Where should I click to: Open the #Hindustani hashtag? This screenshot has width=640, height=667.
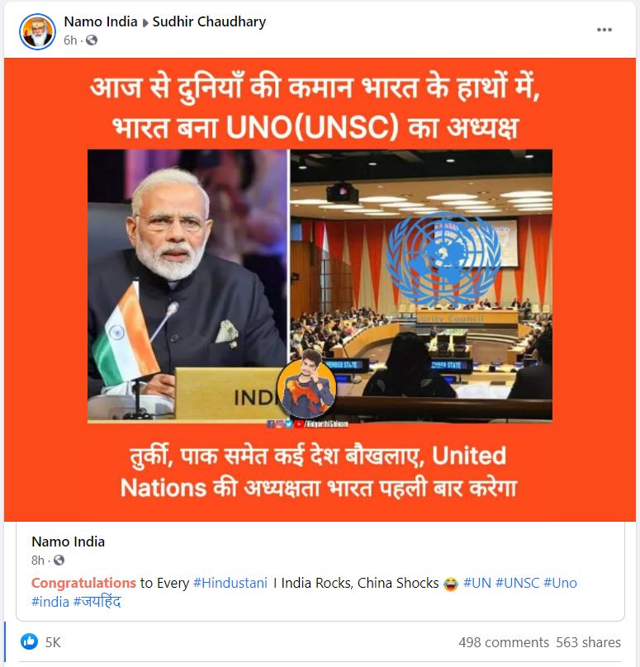(230, 583)
